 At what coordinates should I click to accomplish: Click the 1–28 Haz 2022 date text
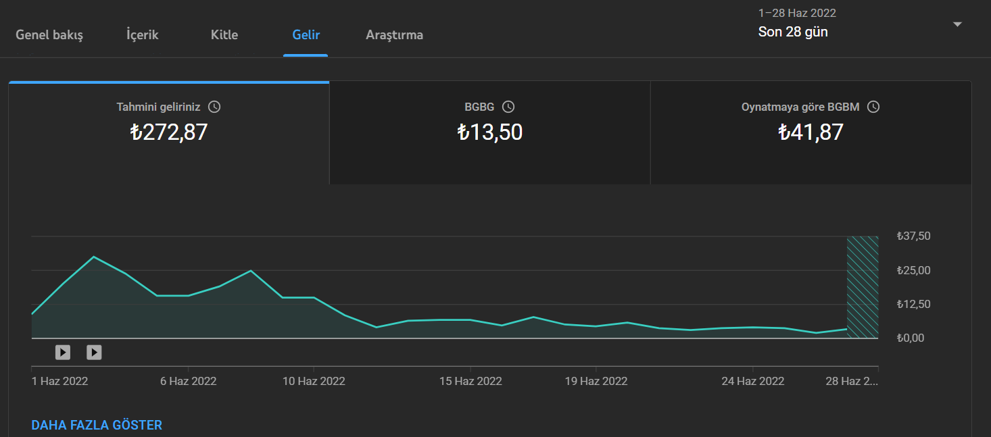tap(797, 13)
